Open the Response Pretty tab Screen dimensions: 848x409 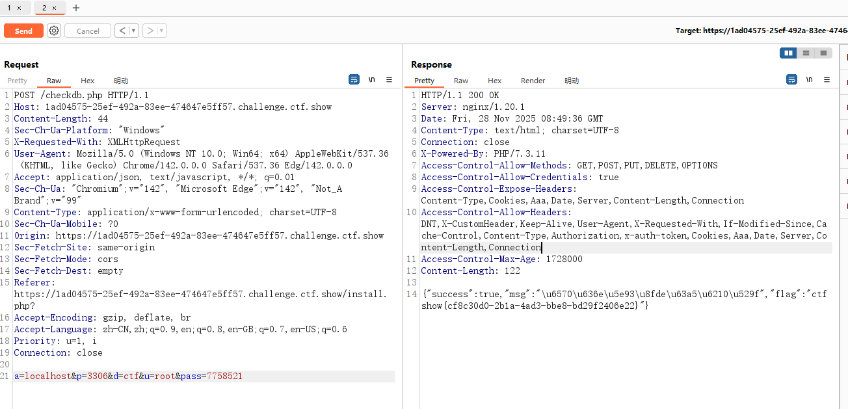pos(424,81)
